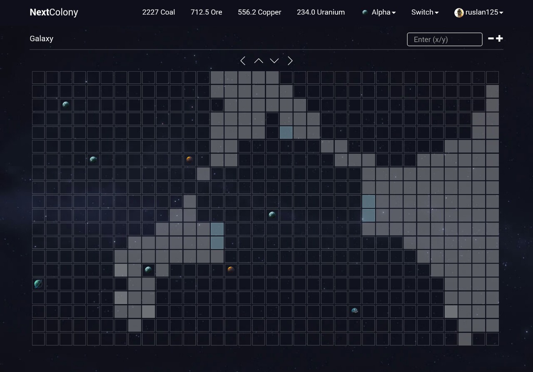This screenshot has width=533, height=372.
Task: Select the bluish planet nearest the grid bottom
Action: [x=355, y=311]
